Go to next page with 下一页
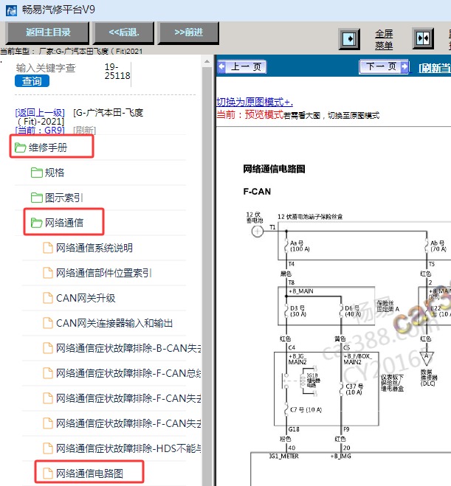Image resolution: width=451 pixels, height=486 pixels. click(385, 66)
